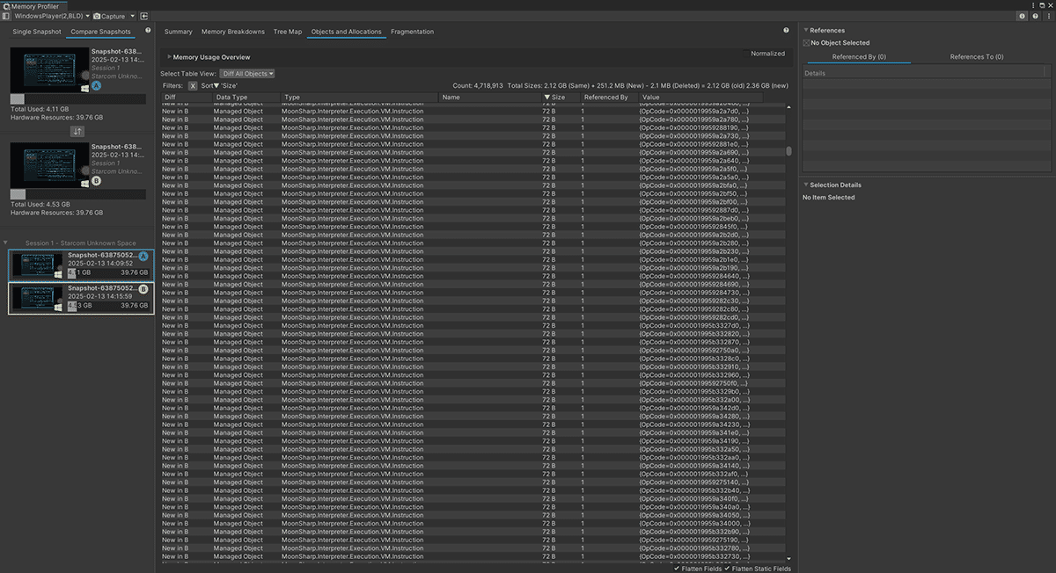Click the table scrollbar up arrow
This screenshot has height=573, width=1056.
coord(788,107)
